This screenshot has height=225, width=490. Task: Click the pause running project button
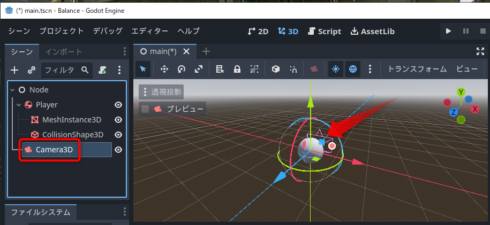point(466,31)
